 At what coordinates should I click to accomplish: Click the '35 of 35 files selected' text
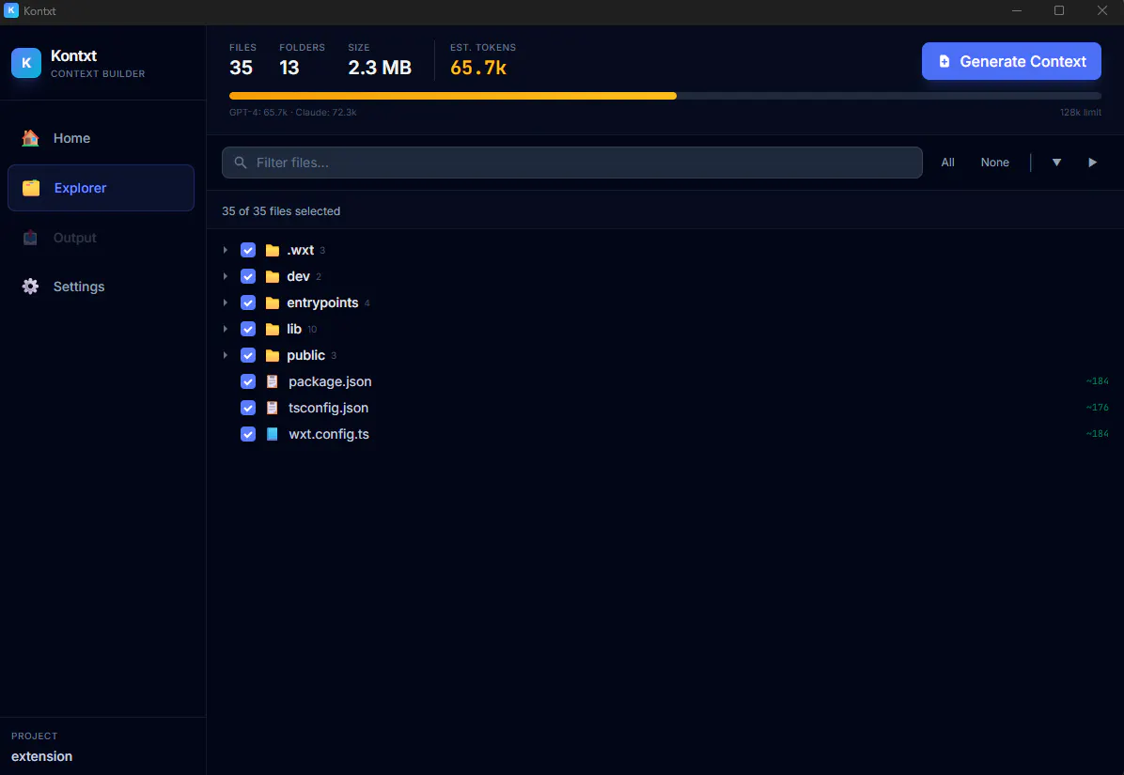[x=281, y=211]
